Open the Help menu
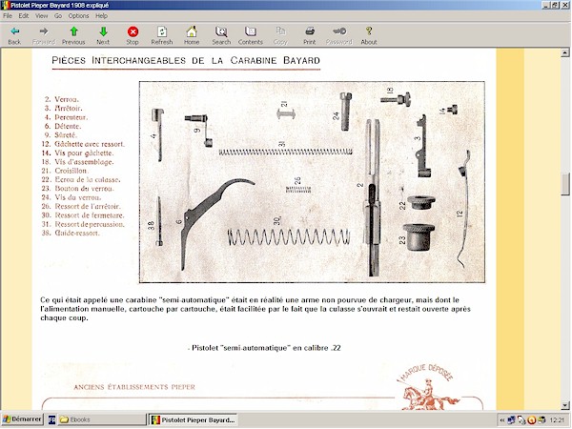The width and height of the screenshot is (572, 429). [101, 15]
